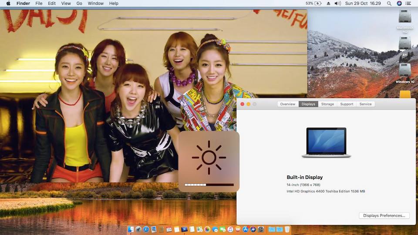Open Safari from the dock
The height and width of the screenshot is (235, 418).
146,229
